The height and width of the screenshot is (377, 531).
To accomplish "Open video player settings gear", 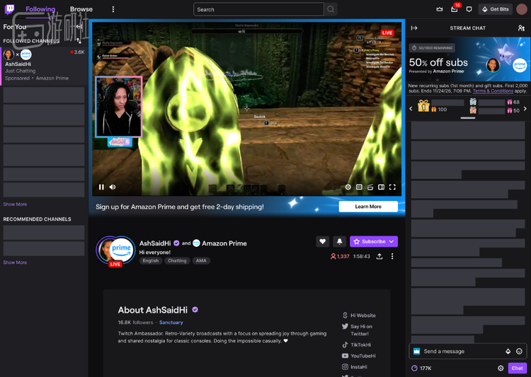I will [348, 187].
